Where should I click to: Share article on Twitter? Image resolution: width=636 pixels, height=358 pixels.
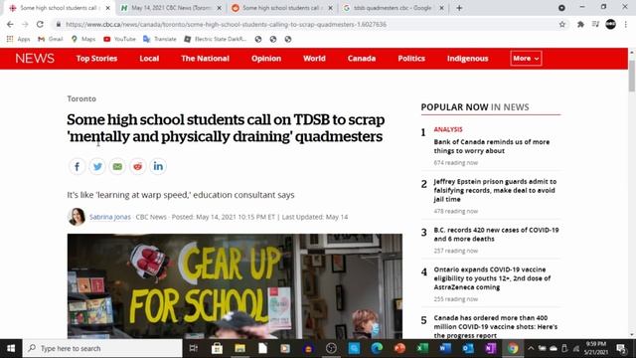click(97, 166)
